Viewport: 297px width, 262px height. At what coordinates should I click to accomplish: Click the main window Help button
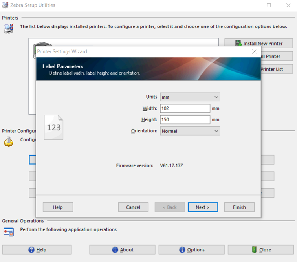tap(37, 249)
